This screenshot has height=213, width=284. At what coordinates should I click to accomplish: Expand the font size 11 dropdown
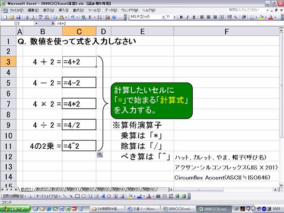tap(174, 17)
